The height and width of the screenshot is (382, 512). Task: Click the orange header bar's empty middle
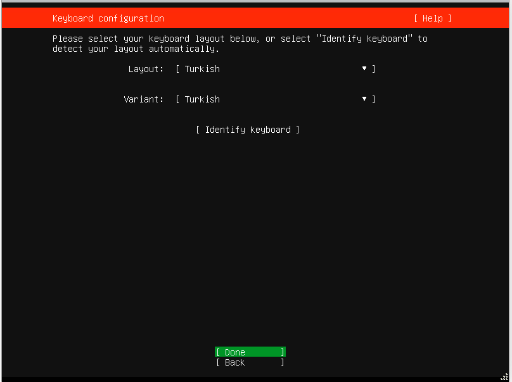click(x=285, y=18)
